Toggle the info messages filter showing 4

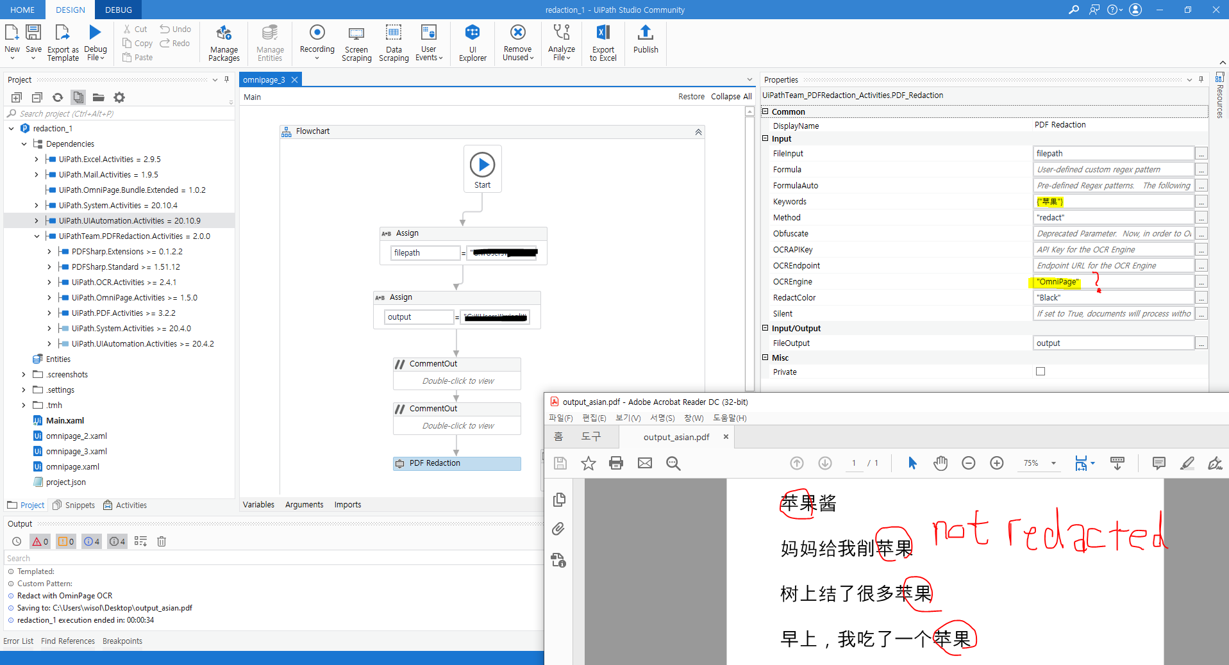click(92, 541)
